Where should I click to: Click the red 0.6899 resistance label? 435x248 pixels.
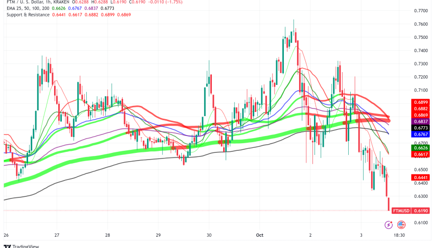pos(421,102)
